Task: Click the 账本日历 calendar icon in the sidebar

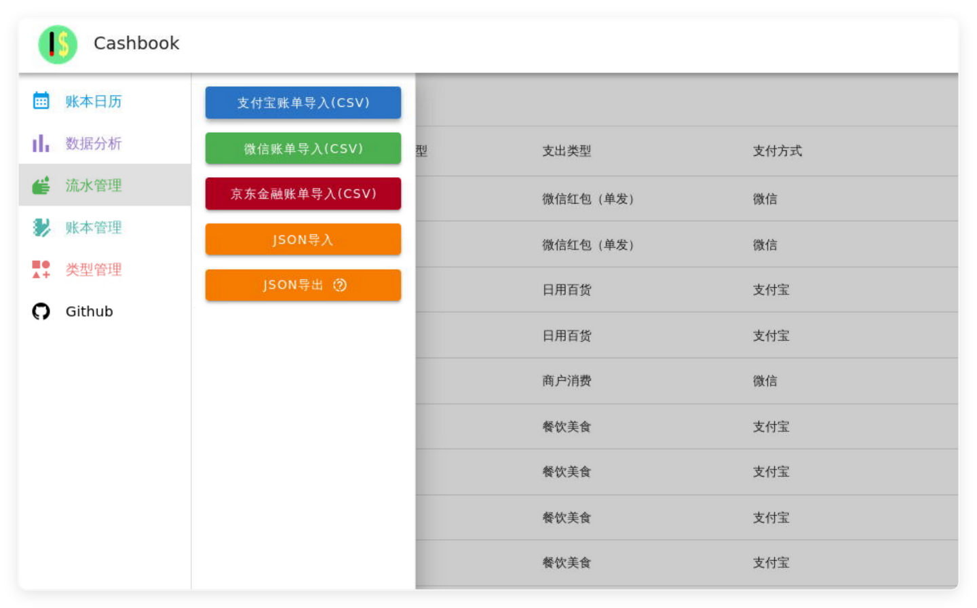Action: pyautogui.click(x=41, y=101)
